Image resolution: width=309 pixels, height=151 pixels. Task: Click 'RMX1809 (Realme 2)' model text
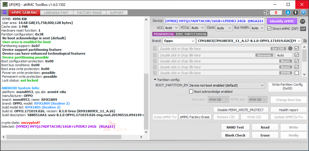[x=52, y=103]
